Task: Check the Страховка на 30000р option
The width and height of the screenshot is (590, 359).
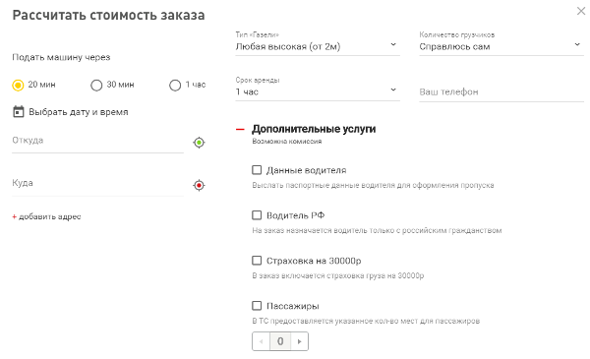Action: (257, 261)
